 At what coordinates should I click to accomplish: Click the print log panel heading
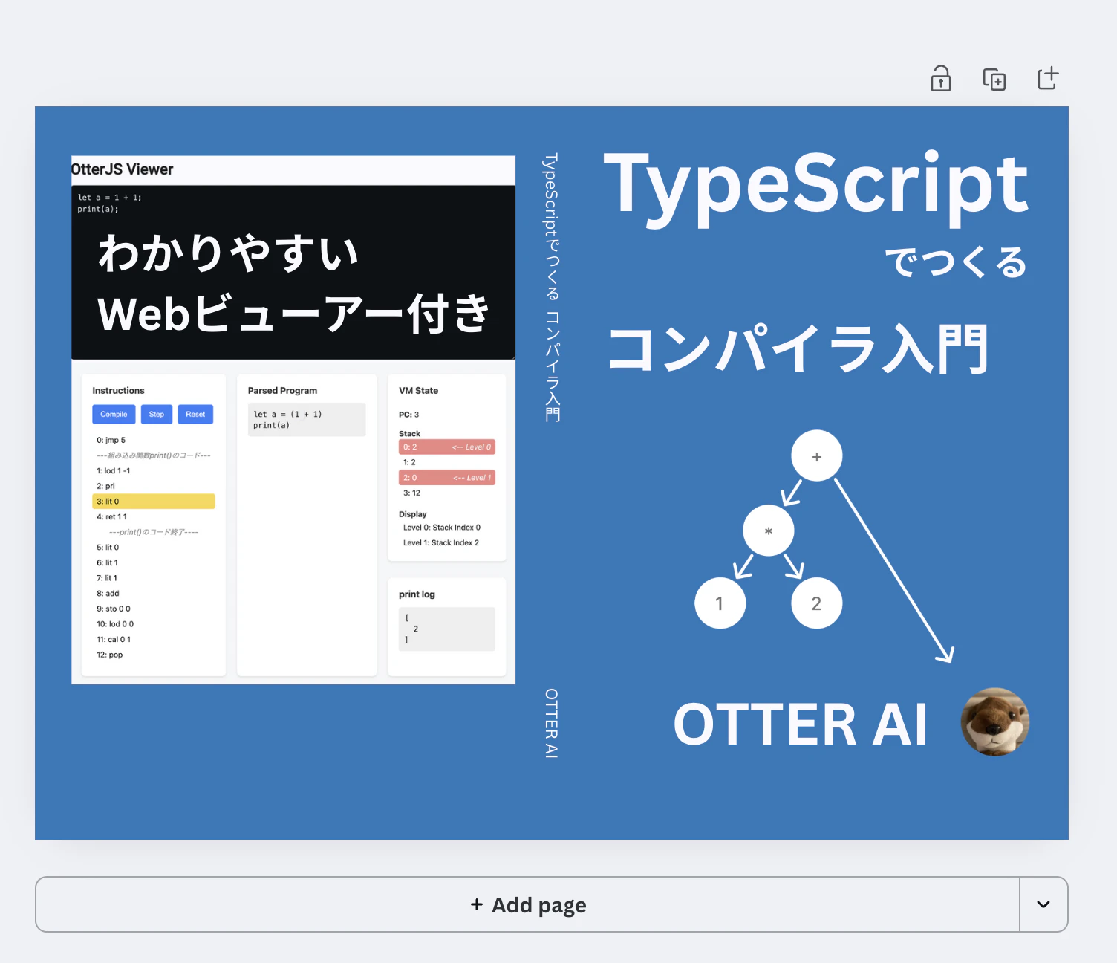point(417,594)
